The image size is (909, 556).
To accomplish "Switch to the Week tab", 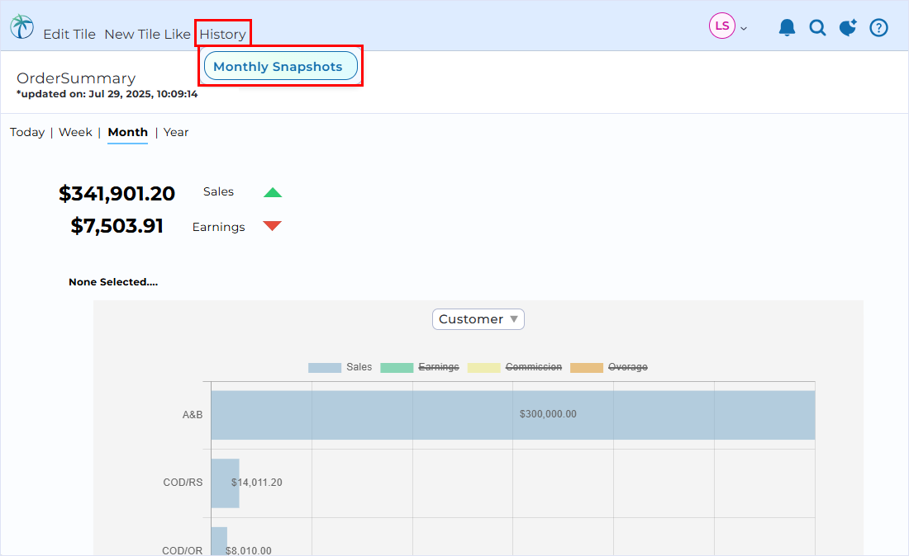I will (x=75, y=132).
